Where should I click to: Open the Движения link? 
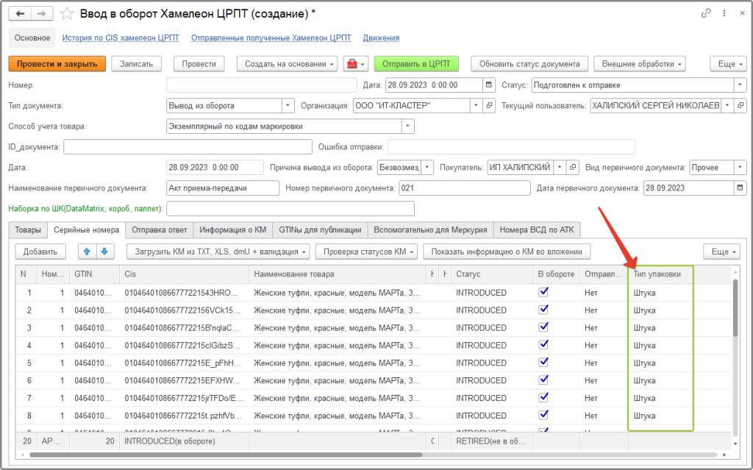381,38
